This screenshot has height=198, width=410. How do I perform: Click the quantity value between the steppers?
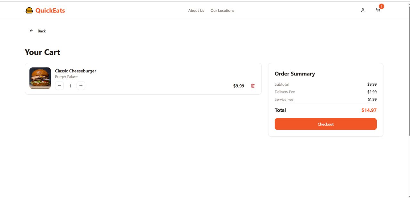[x=70, y=86]
